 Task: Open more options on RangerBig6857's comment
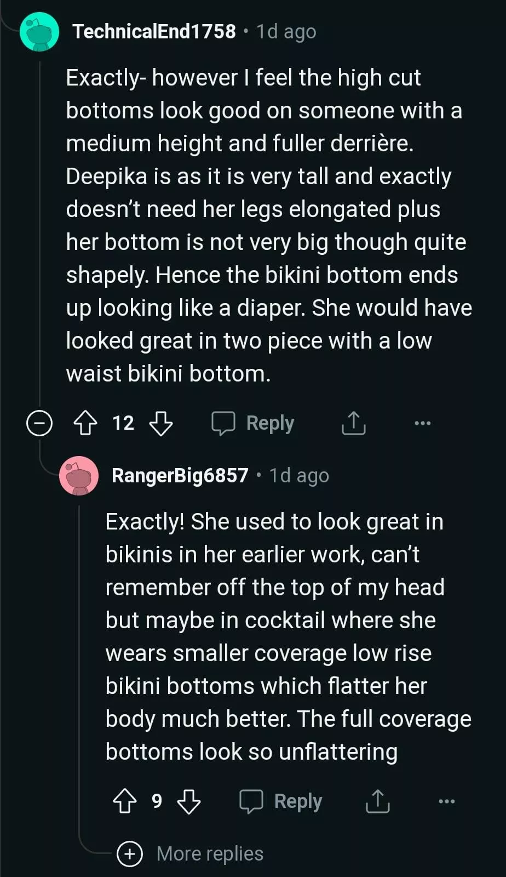pos(447,801)
